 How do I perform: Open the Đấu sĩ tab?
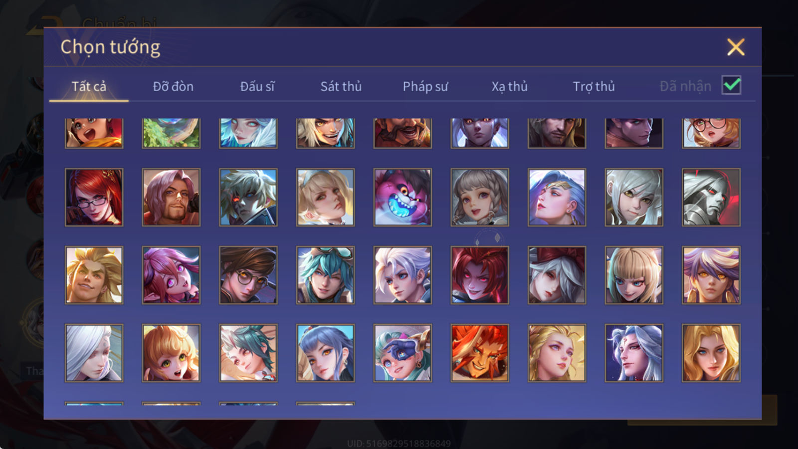[257, 86]
